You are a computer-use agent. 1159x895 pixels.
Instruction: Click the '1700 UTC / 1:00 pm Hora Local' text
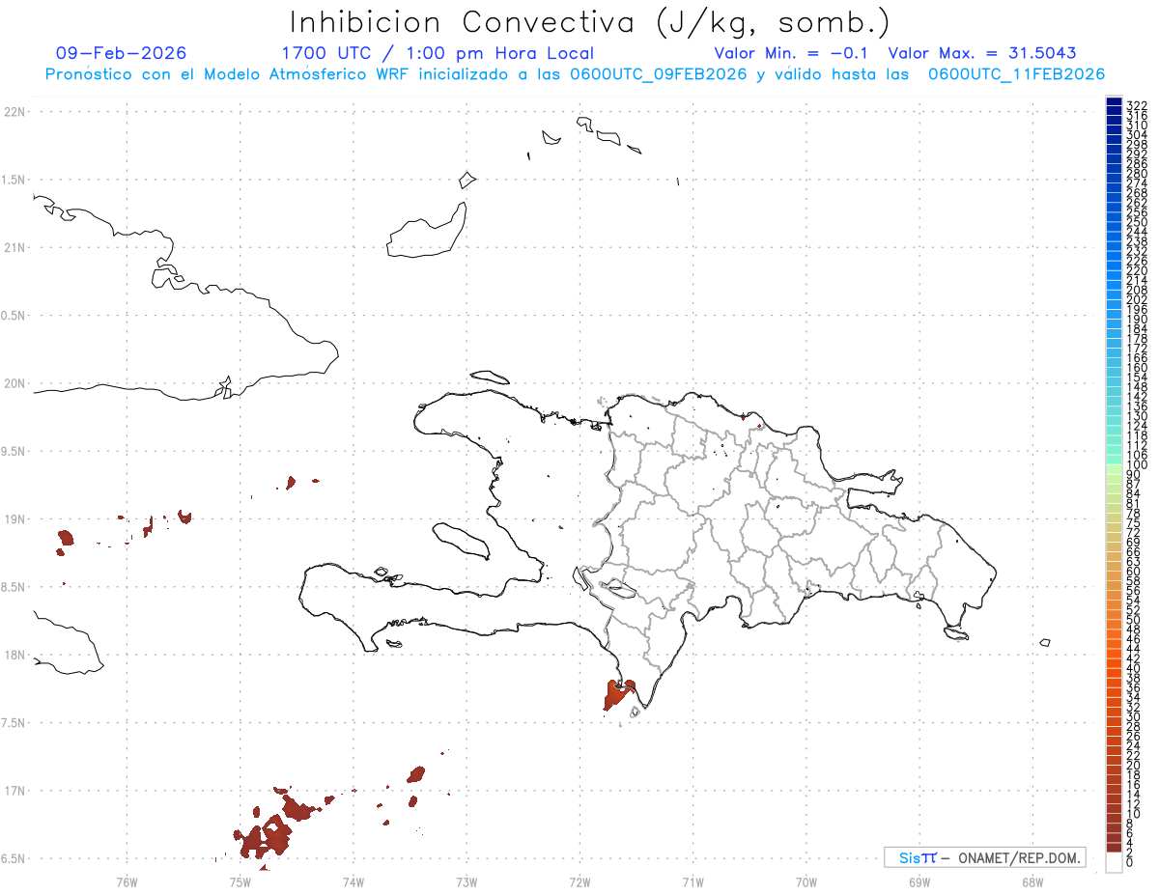point(437,53)
